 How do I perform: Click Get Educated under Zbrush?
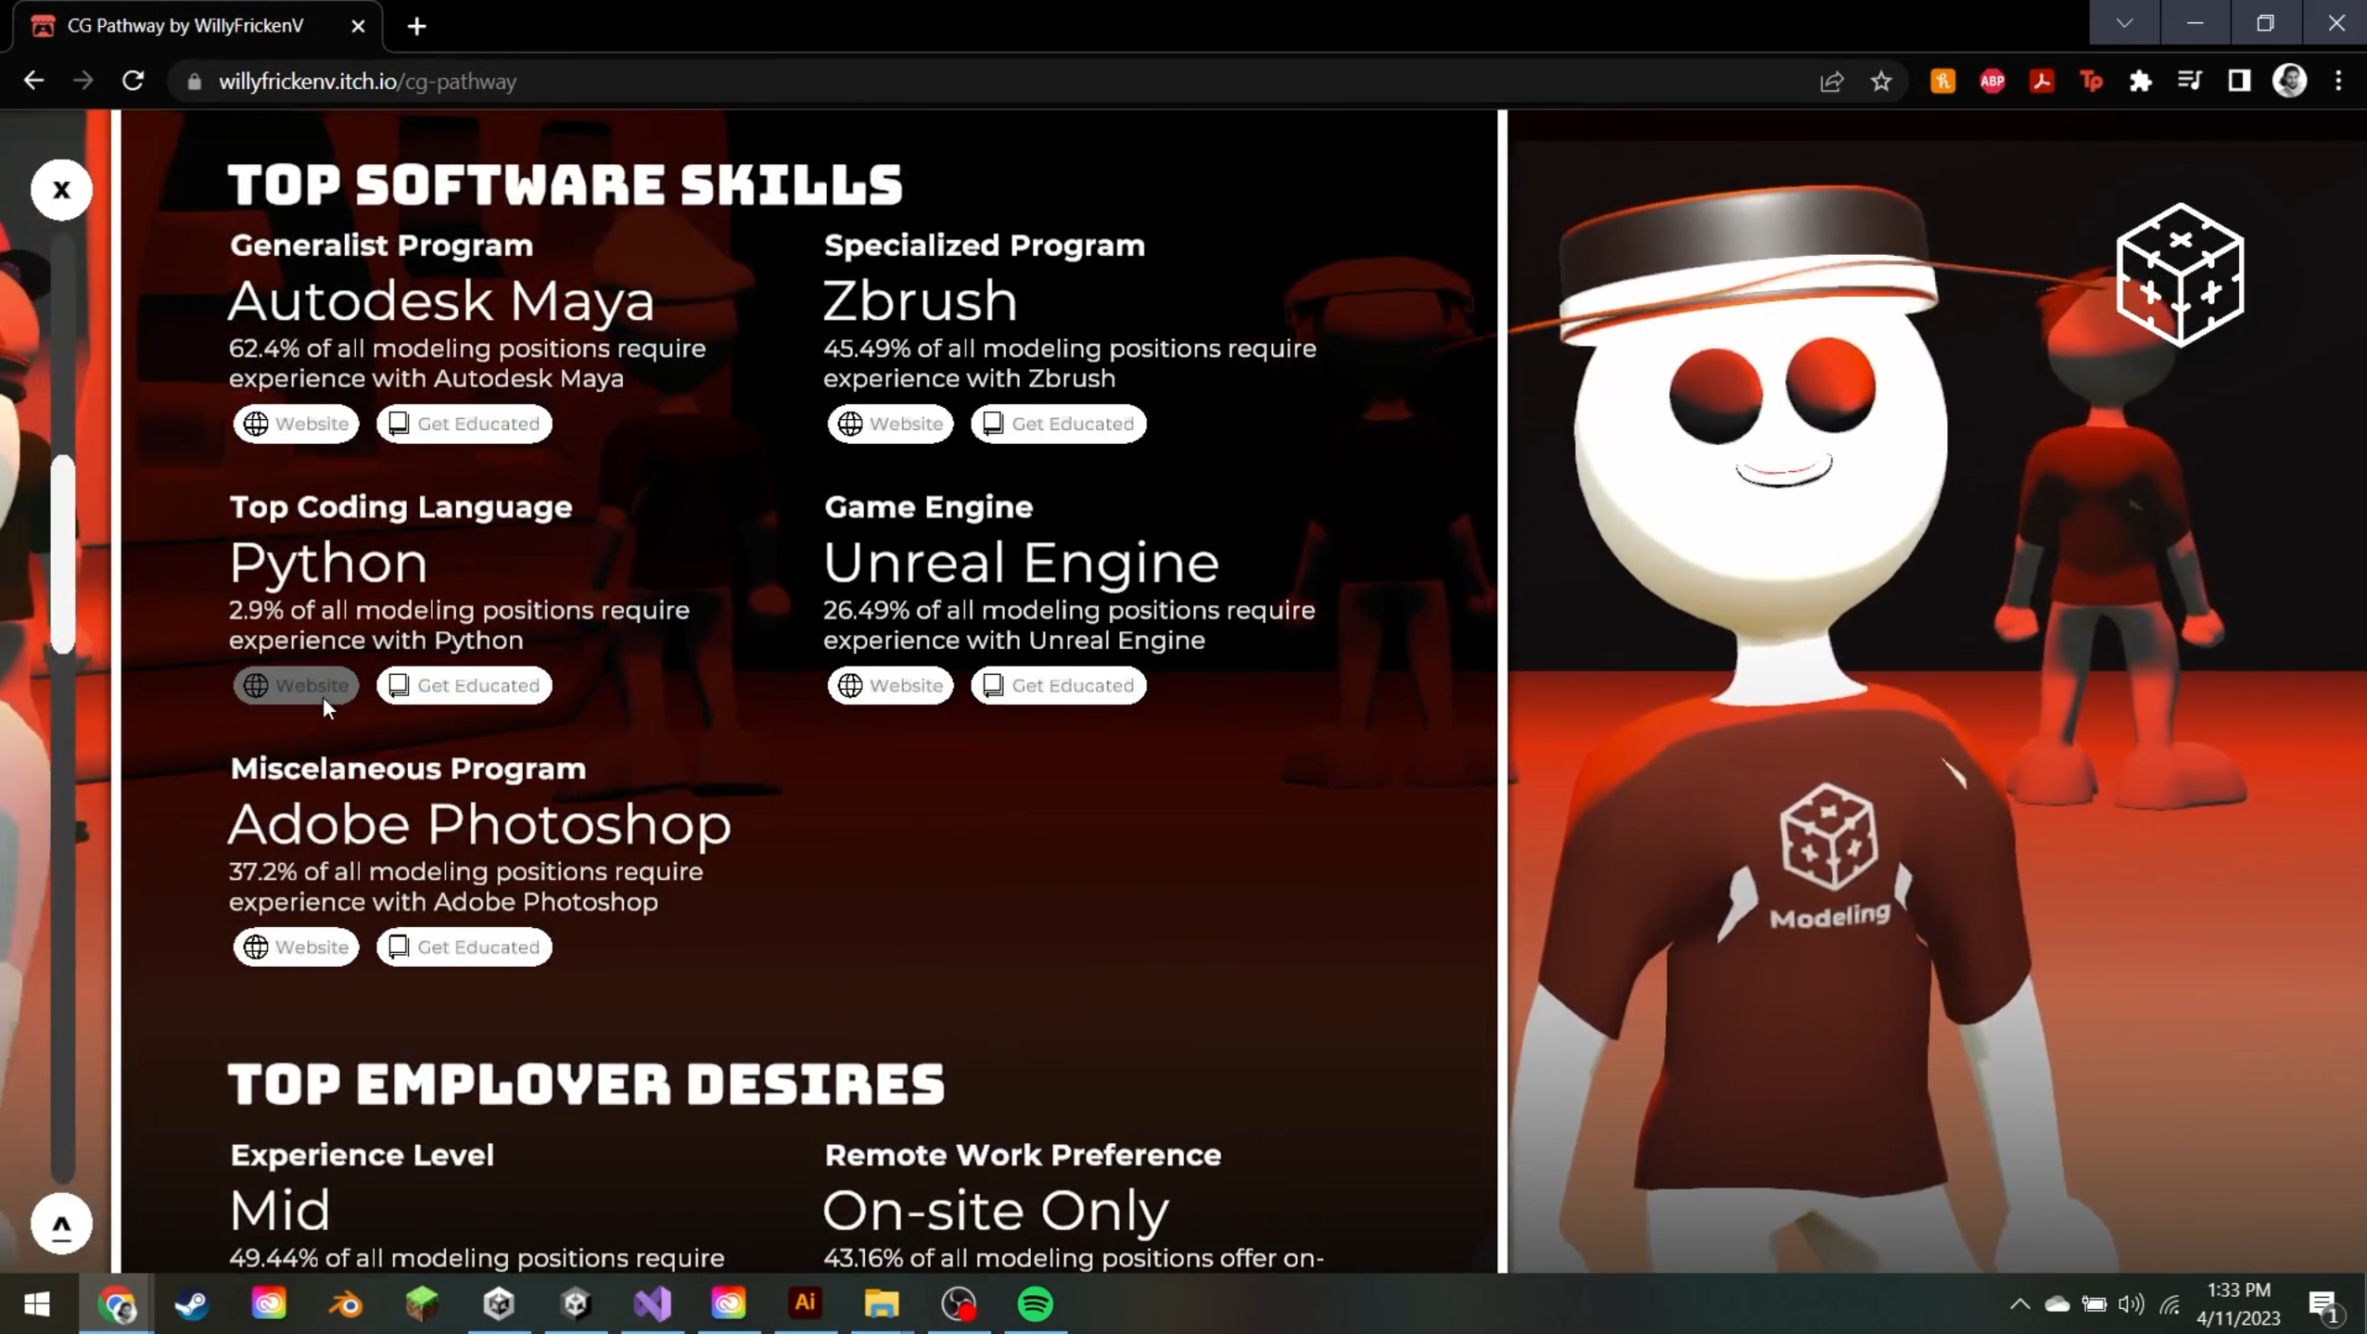[1058, 424]
